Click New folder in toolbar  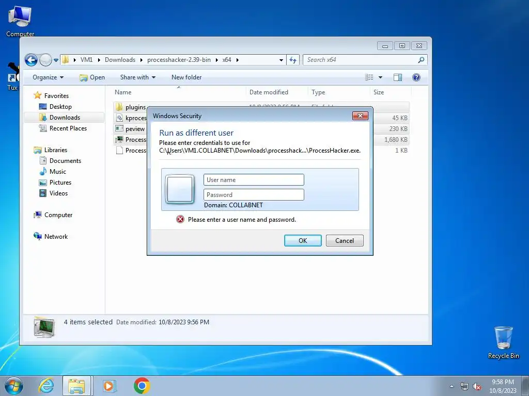click(186, 77)
